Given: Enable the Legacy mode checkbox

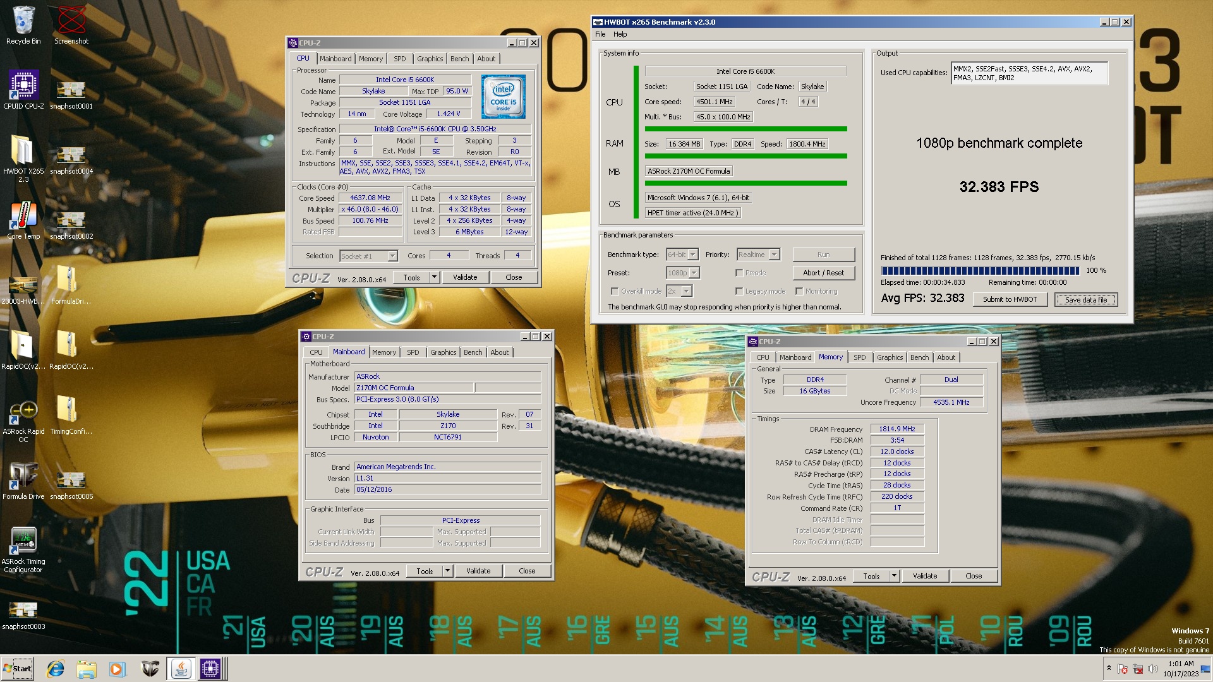Looking at the screenshot, I should 739,291.
